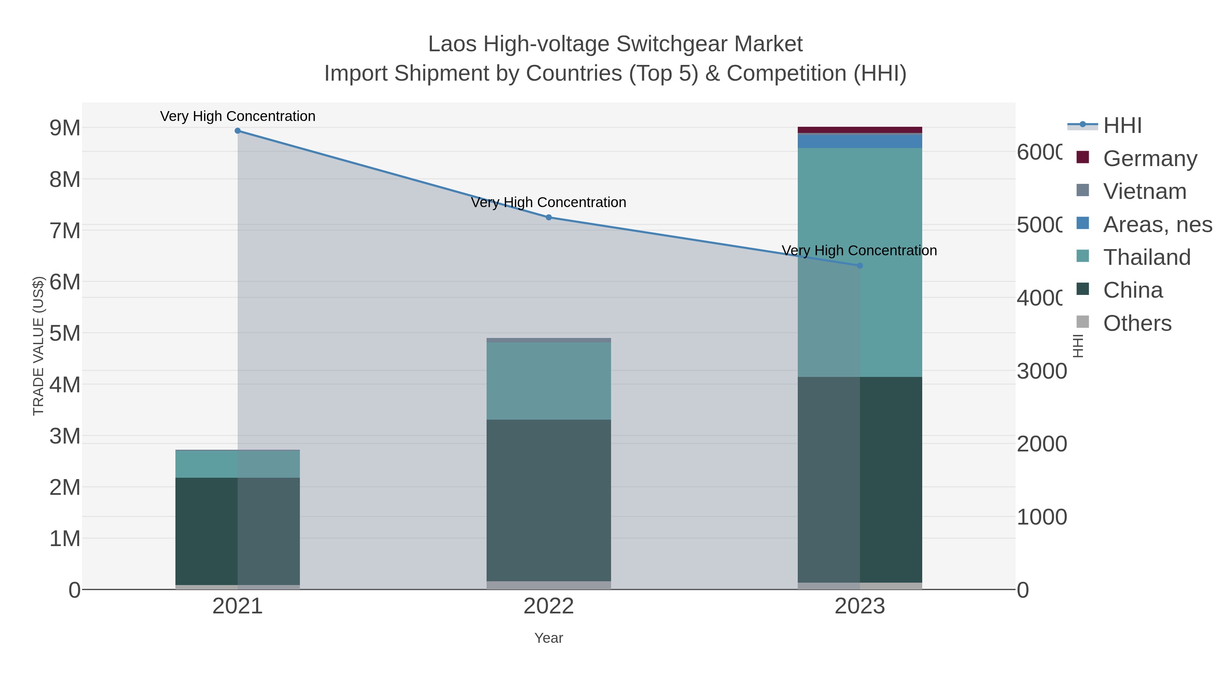Screen dimensions: 1231x692
Task: Toggle the Germany series in the legend
Action: 1137,158
